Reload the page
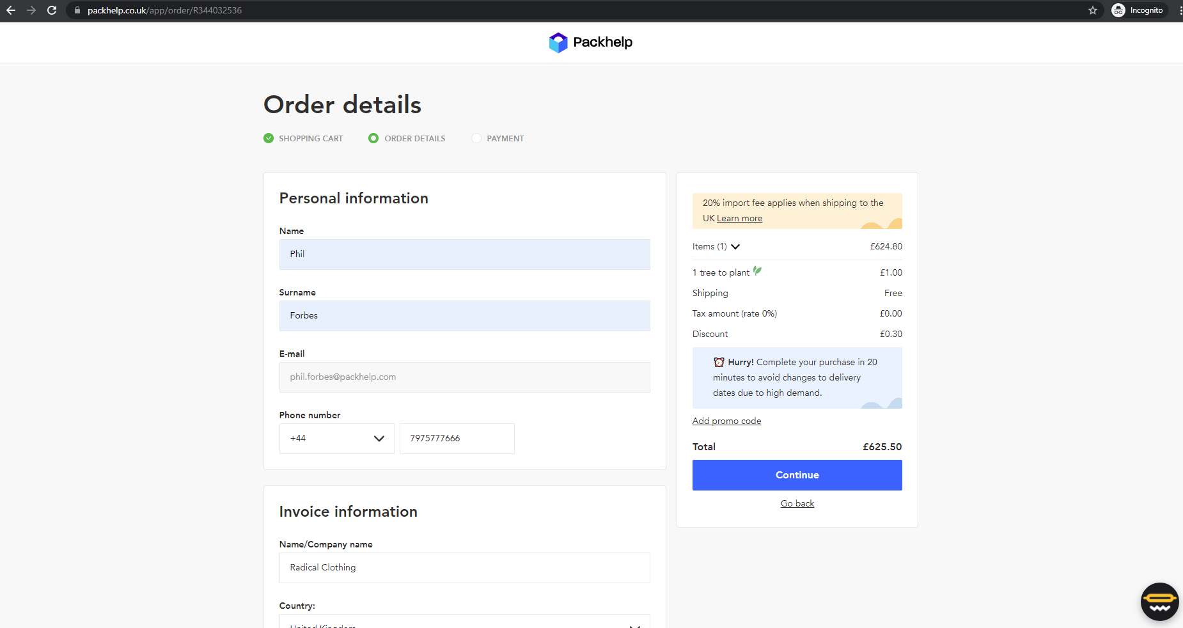This screenshot has height=628, width=1183. [52, 10]
